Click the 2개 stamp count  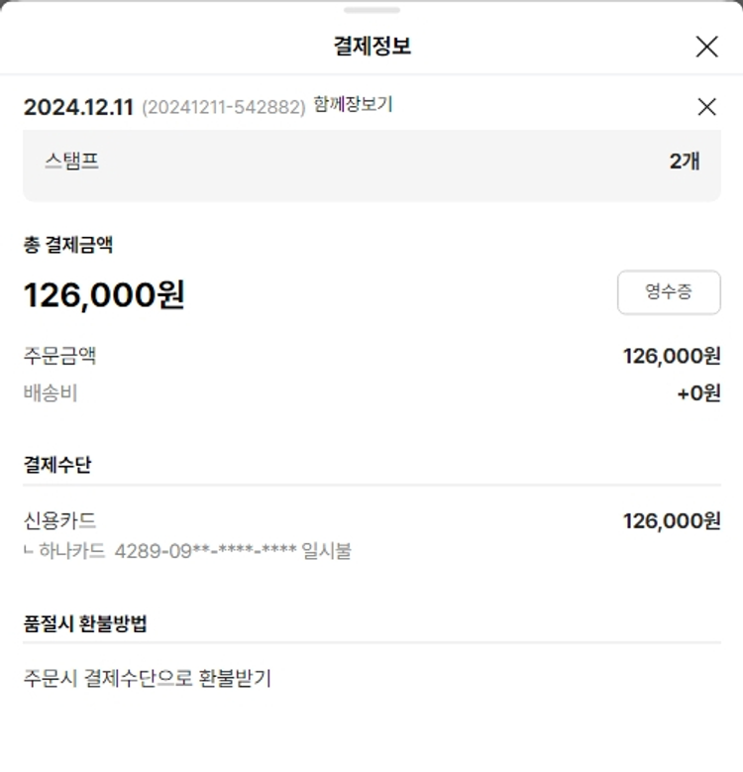point(685,162)
